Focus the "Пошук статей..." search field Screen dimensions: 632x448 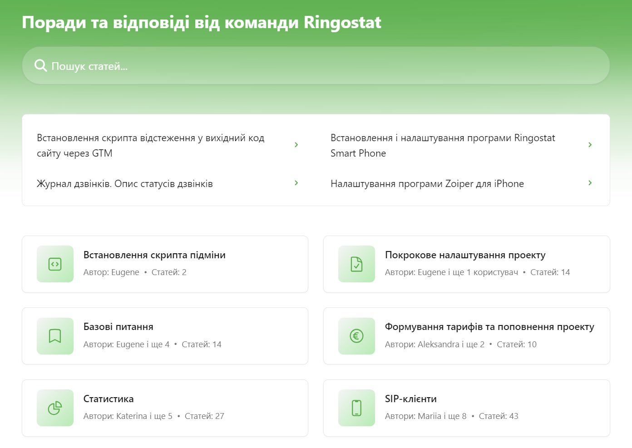coord(316,65)
